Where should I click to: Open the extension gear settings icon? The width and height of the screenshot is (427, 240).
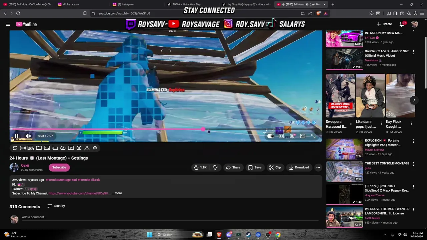[95, 148]
